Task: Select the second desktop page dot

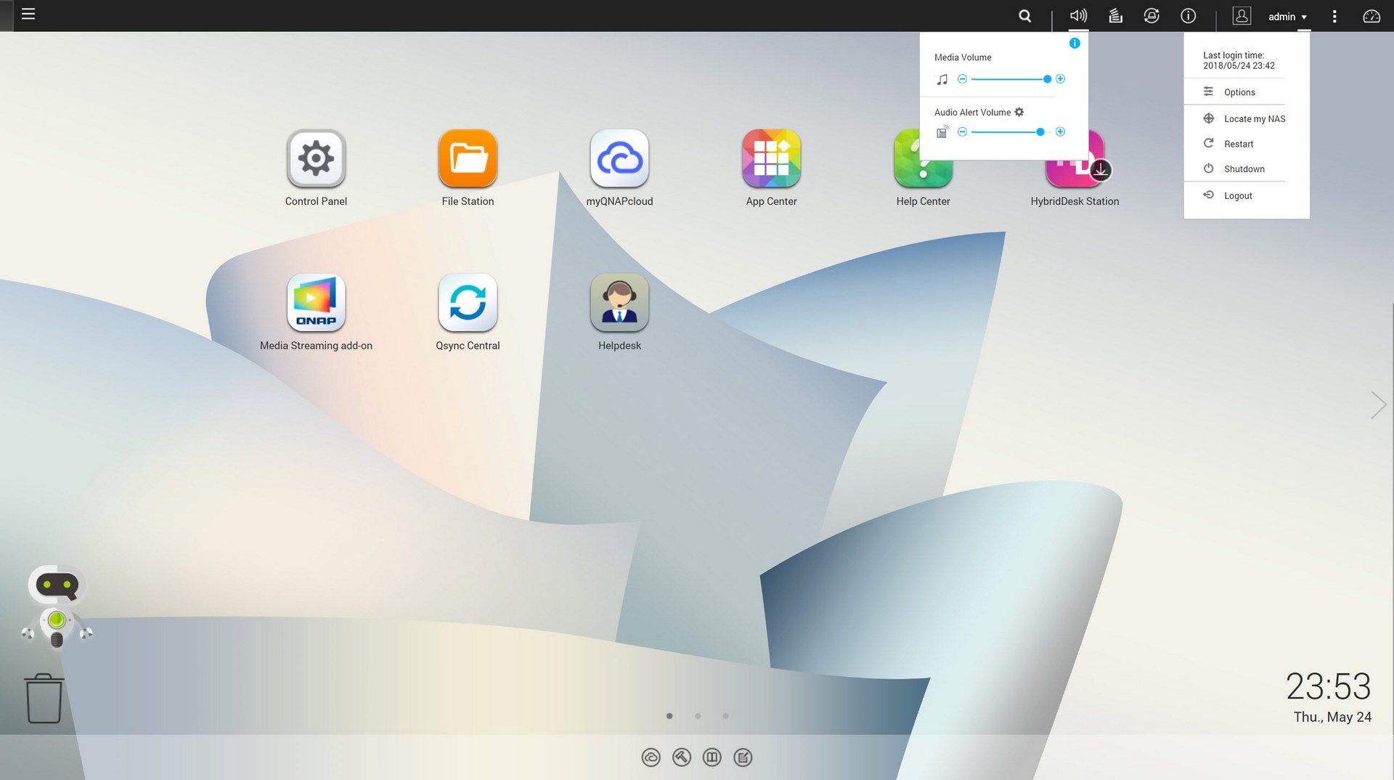Action: pos(698,716)
